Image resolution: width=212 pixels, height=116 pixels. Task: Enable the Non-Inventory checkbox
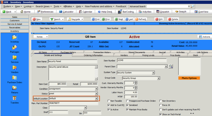(x=160, y=101)
